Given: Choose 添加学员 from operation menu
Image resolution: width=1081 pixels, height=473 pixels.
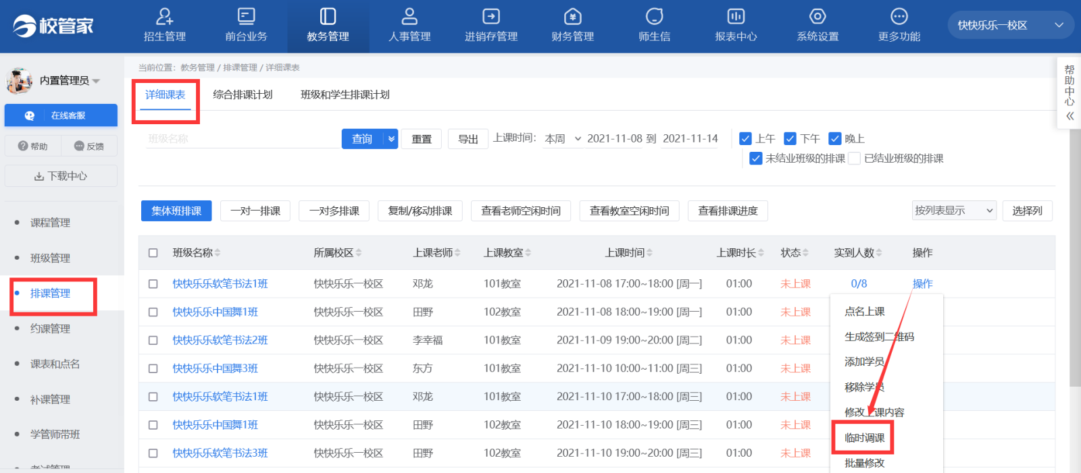Looking at the screenshot, I should [865, 362].
